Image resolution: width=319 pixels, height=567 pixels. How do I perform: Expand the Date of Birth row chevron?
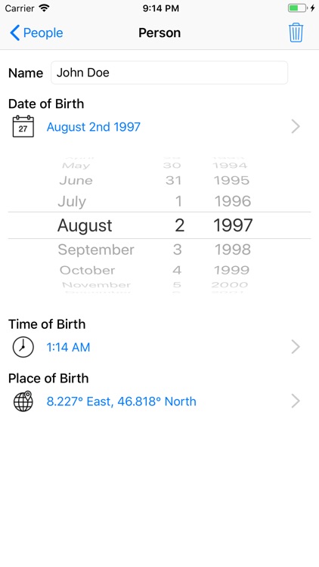click(296, 126)
